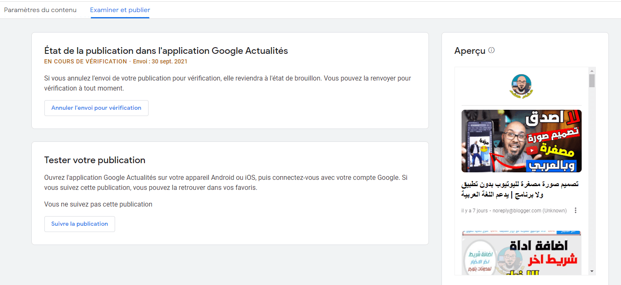Click the 'il y a 7 jours' timestamp
The width and height of the screenshot is (621, 285).
pyautogui.click(x=475, y=211)
